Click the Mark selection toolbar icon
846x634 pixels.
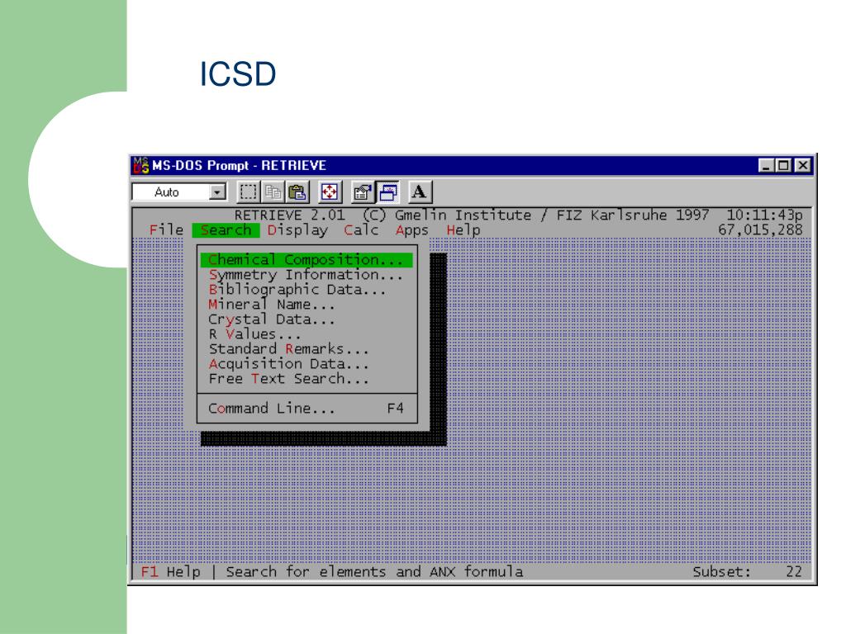(x=248, y=192)
